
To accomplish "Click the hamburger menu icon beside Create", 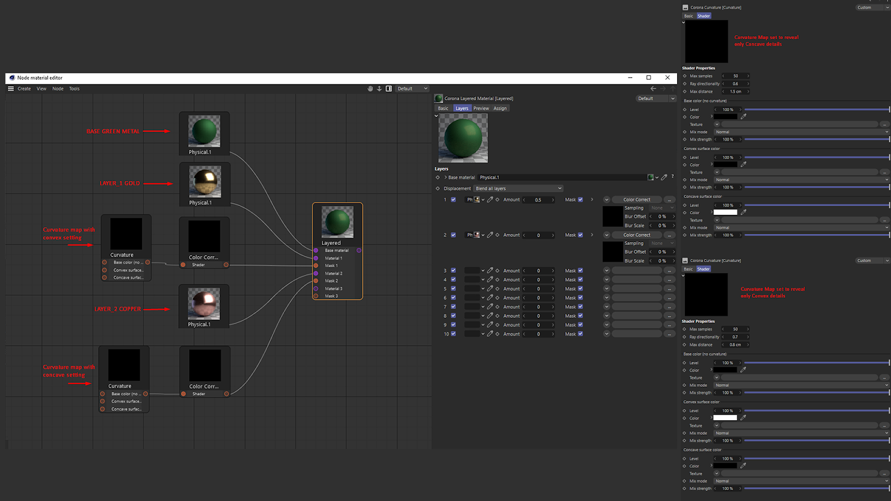I will point(11,89).
